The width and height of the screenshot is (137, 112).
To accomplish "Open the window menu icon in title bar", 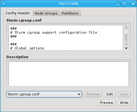I will 4,4.
